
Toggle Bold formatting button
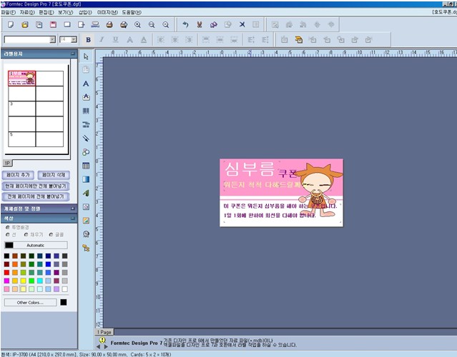[x=88, y=40]
